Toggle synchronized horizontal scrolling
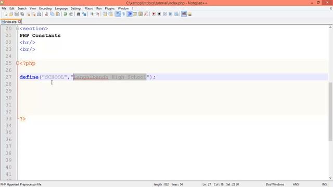333x187 pixels. (111, 14)
